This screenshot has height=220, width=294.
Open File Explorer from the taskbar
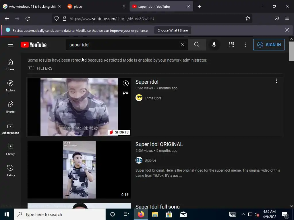pos(155,214)
